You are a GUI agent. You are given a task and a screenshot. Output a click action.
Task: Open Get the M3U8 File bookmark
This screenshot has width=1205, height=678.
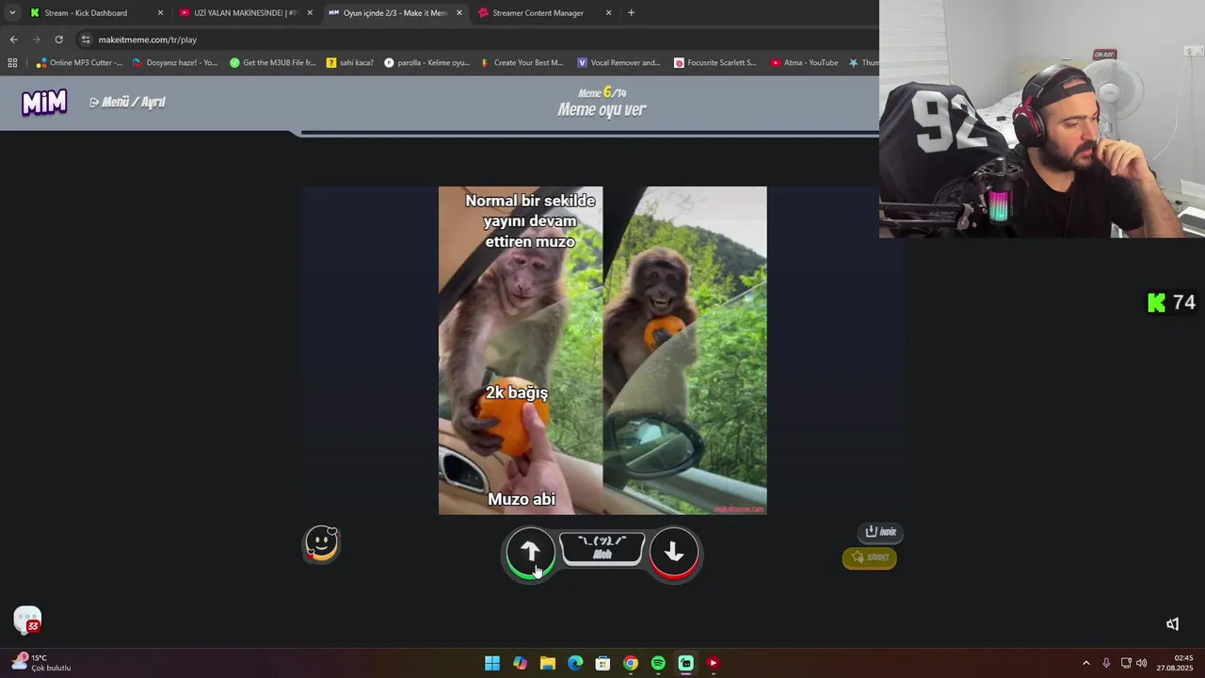tap(273, 63)
